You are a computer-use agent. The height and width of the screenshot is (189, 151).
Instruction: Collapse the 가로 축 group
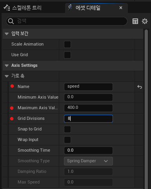7,76
